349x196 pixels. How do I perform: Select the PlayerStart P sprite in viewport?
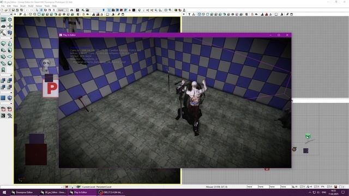click(51, 88)
